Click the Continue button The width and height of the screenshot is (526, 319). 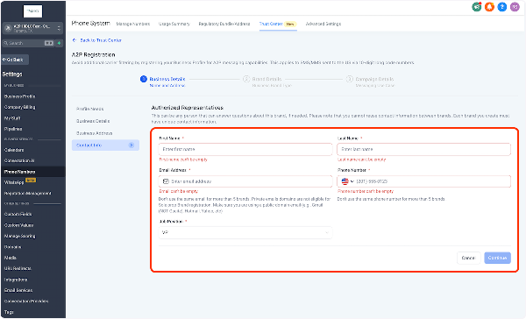(x=497, y=258)
